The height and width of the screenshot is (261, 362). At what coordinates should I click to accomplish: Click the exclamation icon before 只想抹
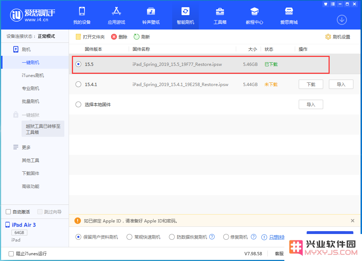coord(264,237)
